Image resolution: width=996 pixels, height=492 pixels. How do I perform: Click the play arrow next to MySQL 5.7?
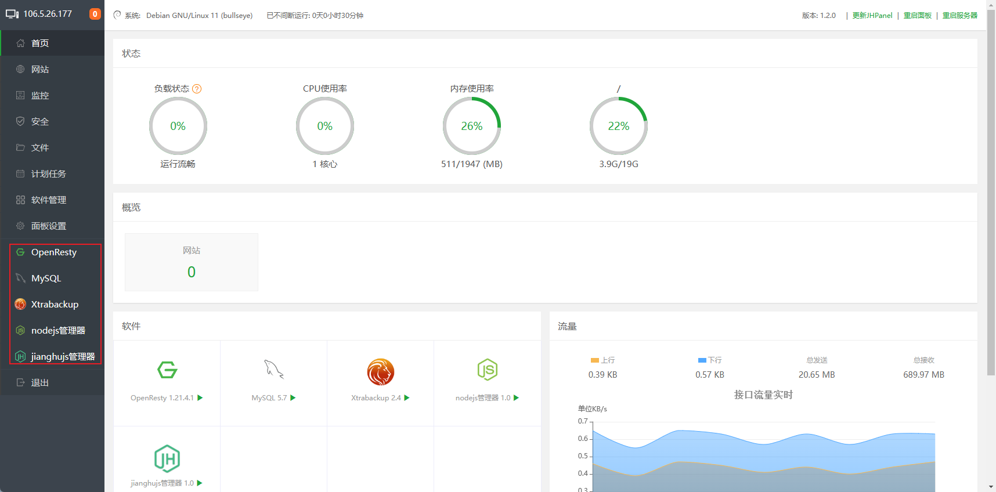click(x=293, y=398)
